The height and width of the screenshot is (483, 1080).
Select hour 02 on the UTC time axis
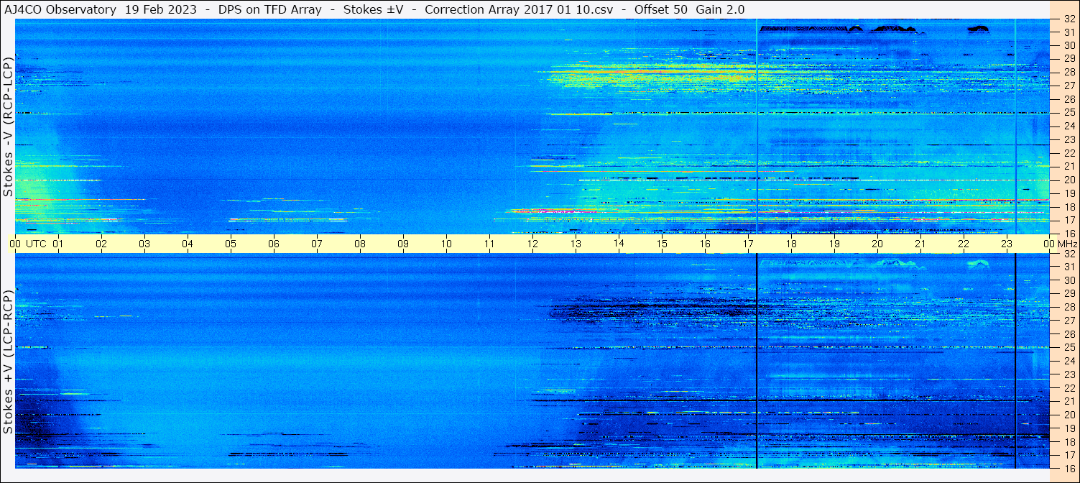(101, 244)
